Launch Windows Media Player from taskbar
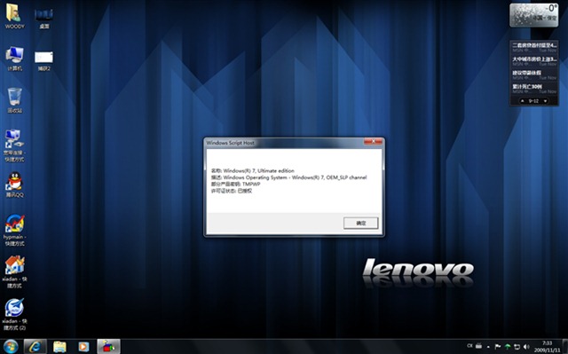Viewport: 568px width, 354px height. 83,347
